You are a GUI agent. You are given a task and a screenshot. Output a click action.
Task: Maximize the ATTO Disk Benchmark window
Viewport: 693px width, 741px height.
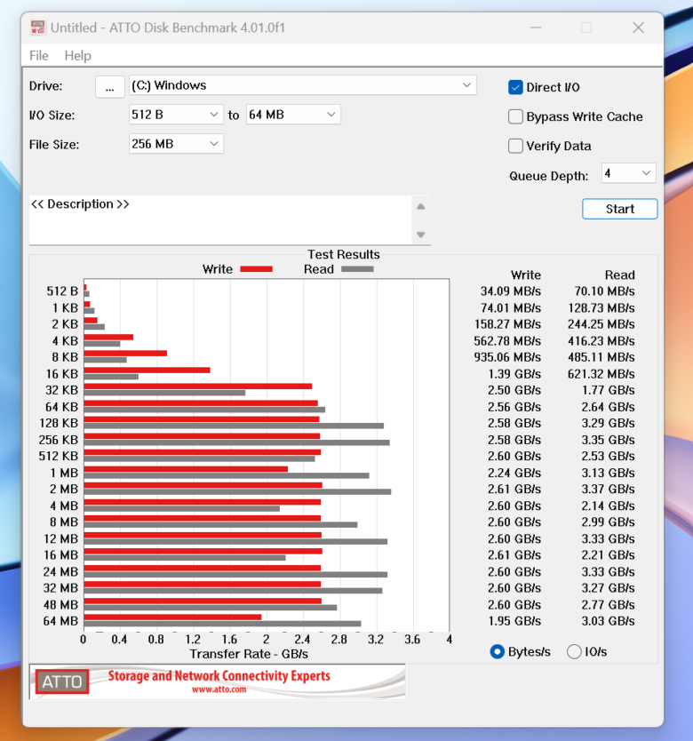586,28
